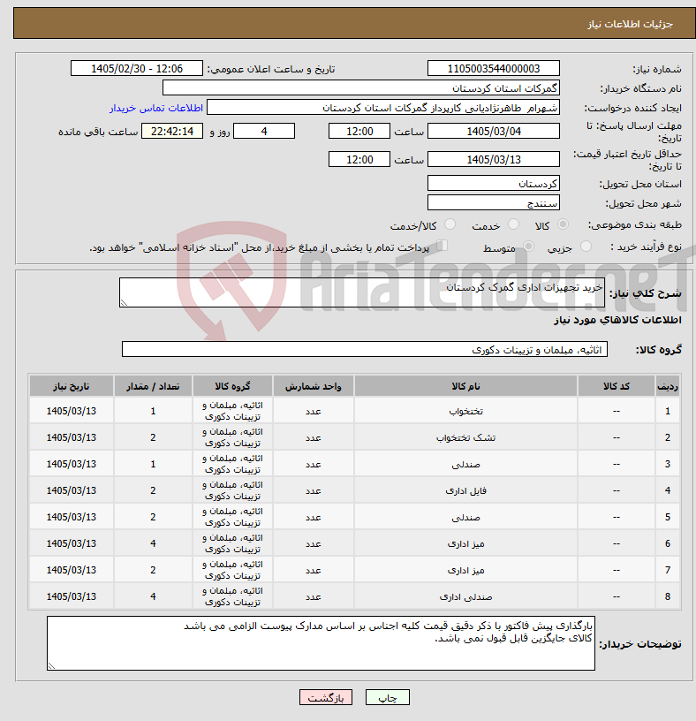Click the گروه کالا field
The height and width of the screenshot is (721, 696).
coord(365,350)
